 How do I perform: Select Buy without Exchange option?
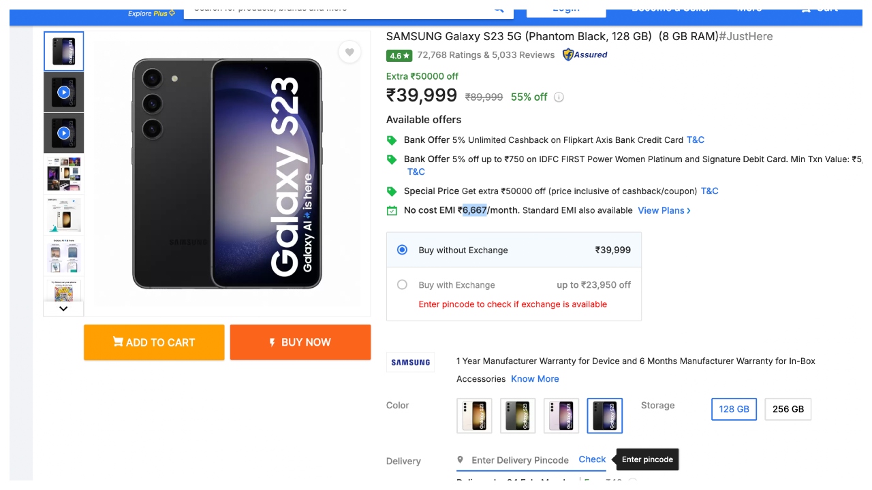click(x=403, y=250)
